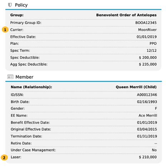Viewport: 168px width, 167px height.
Task: Select the Member section heading
Action: click(24, 77)
